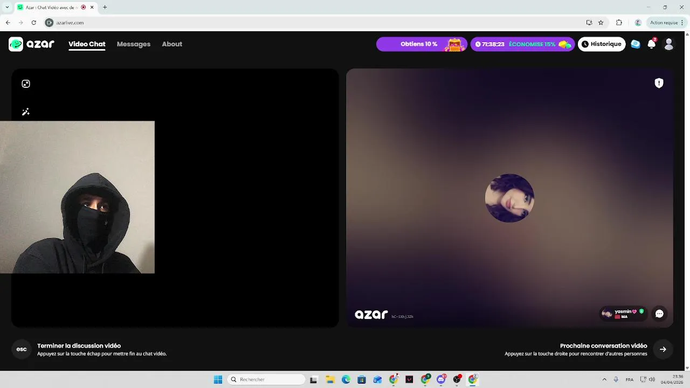Reload the azarlive.com page
The width and height of the screenshot is (690, 388).
(x=34, y=23)
